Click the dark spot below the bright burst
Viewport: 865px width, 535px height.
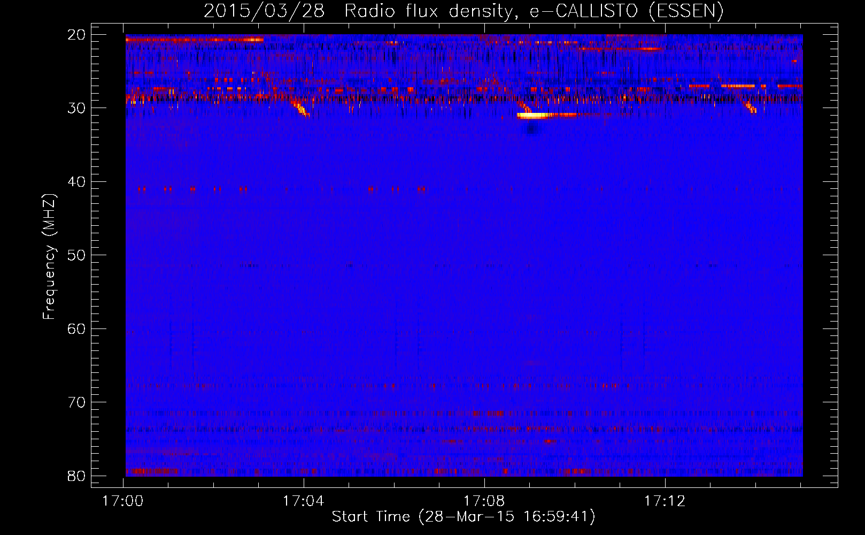(x=531, y=128)
